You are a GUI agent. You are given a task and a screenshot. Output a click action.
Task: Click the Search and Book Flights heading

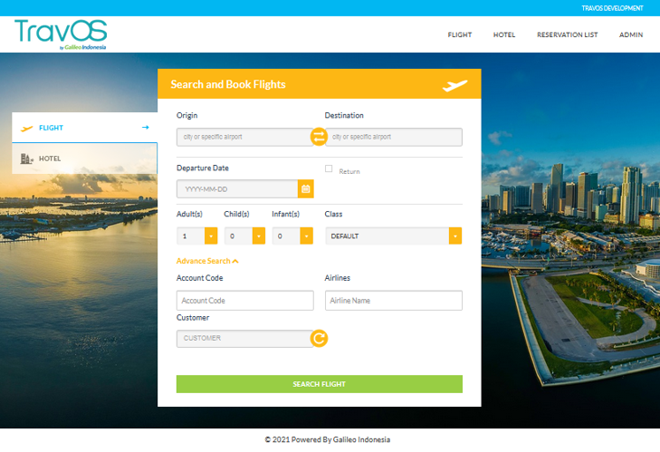coord(228,84)
